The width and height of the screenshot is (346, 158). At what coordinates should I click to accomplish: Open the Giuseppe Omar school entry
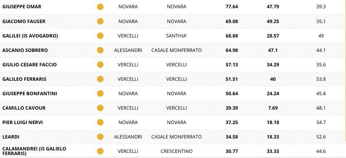coord(22,7)
